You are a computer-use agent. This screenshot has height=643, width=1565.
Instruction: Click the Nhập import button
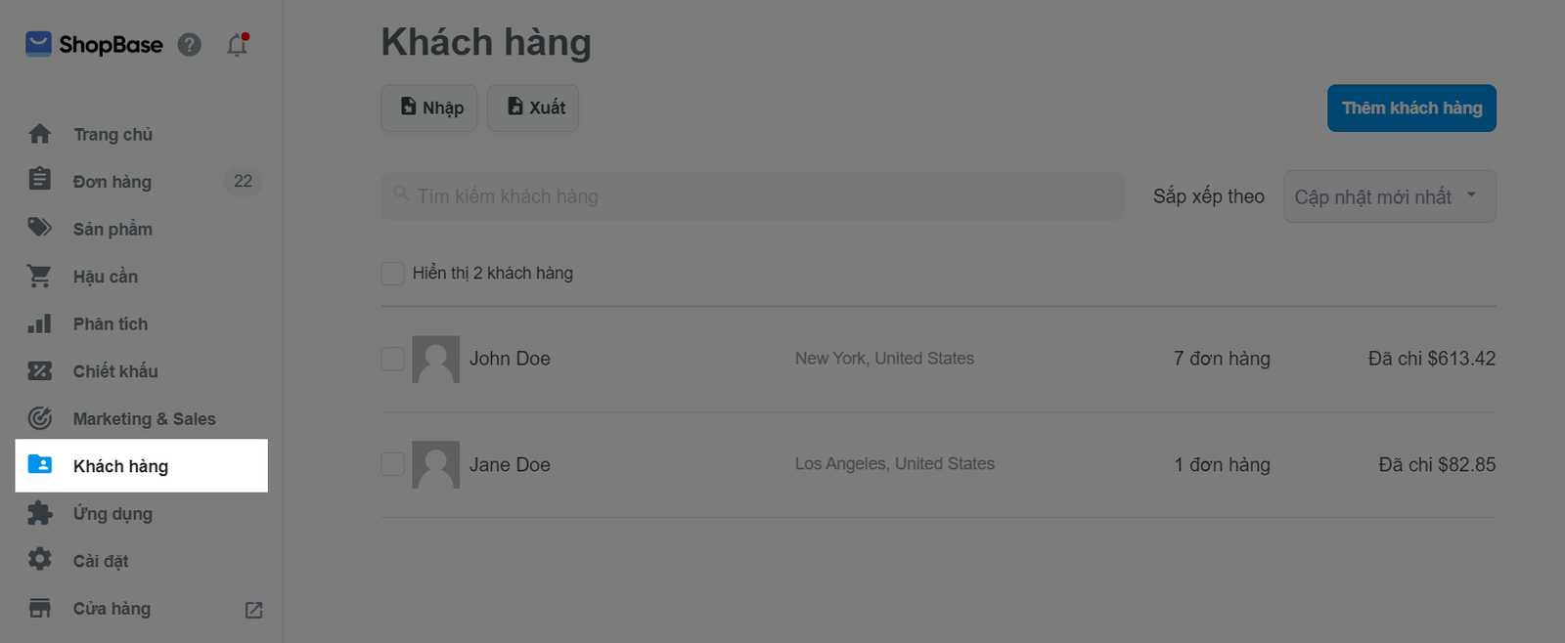[x=429, y=107]
